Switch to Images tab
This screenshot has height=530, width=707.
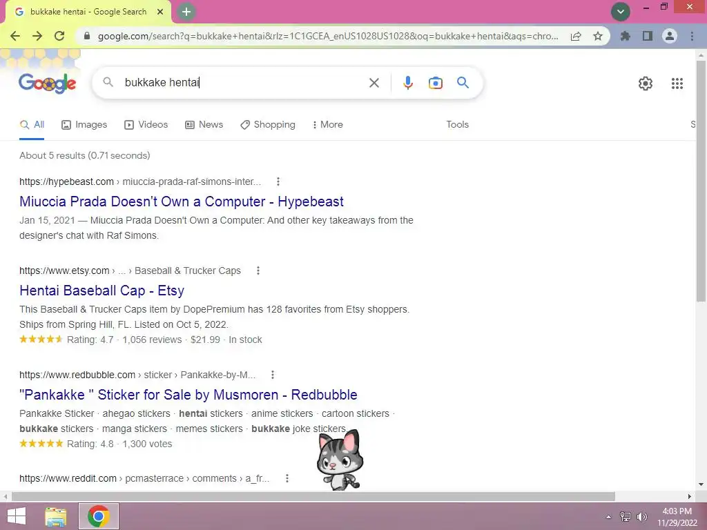(x=84, y=125)
